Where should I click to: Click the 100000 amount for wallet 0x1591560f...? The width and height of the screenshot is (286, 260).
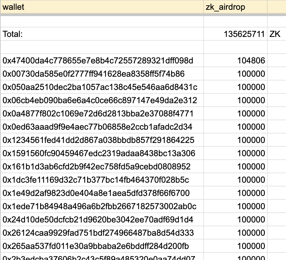(x=235, y=153)
